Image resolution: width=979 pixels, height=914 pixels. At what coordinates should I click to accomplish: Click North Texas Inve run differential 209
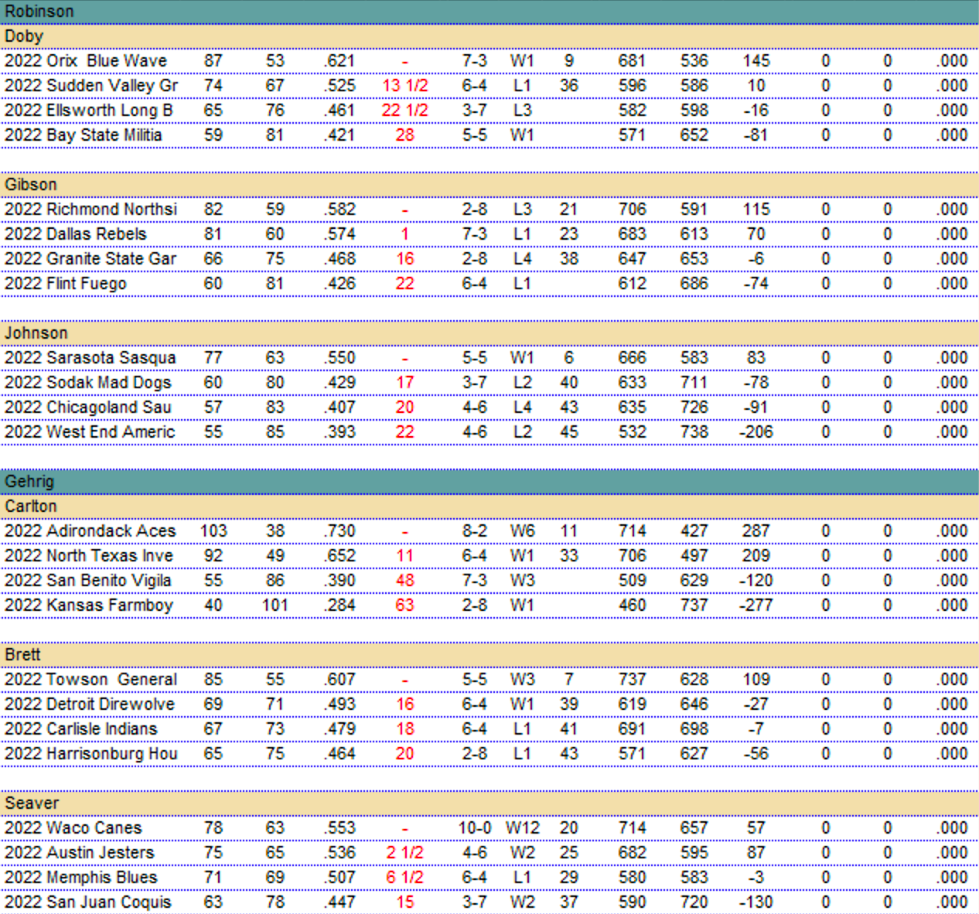click(756, 556)
